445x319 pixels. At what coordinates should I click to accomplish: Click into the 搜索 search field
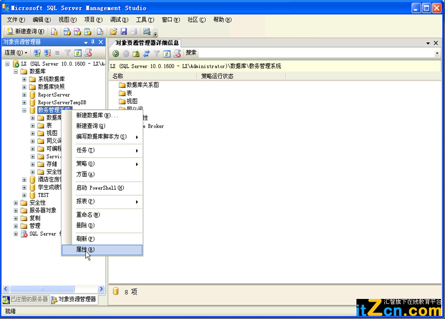click(x=317, y=53)
